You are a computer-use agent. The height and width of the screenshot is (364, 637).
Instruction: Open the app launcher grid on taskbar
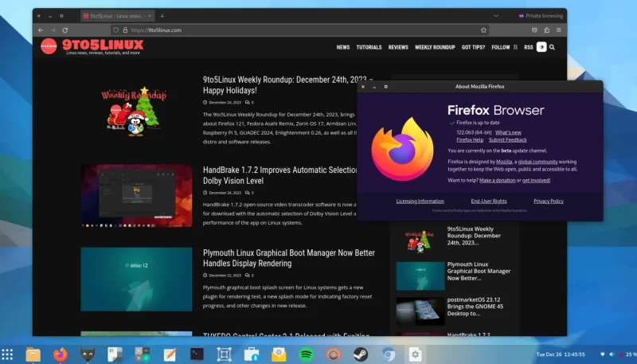coord(7,354)
